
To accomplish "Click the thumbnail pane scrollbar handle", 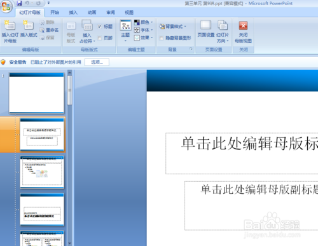I will [69, 90].
